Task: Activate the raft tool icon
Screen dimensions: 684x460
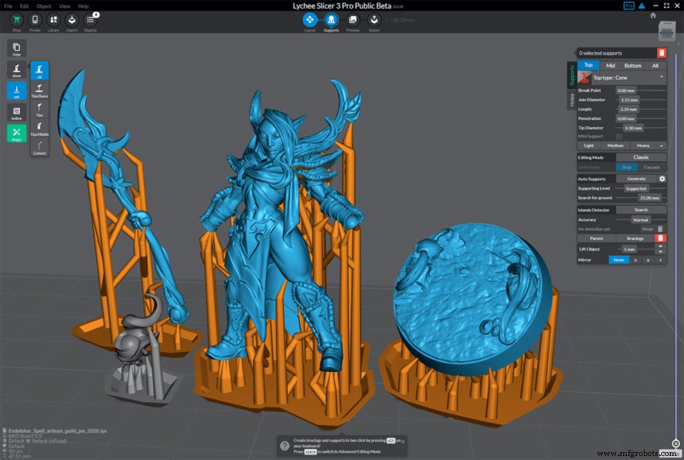Action: 16,91
